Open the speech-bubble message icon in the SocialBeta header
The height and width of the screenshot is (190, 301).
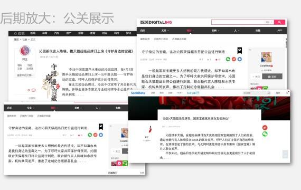[269, 93]
